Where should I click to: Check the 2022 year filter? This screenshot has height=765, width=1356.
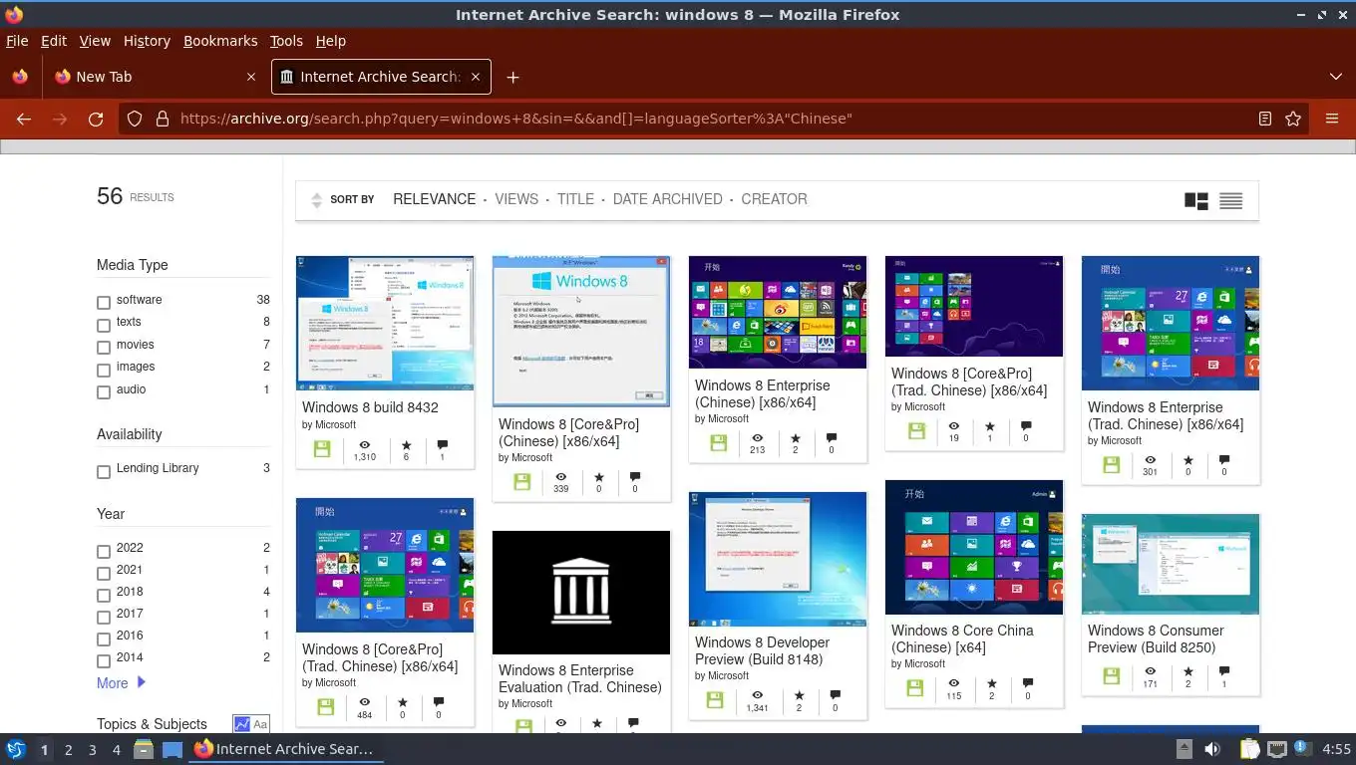point(104,551)
